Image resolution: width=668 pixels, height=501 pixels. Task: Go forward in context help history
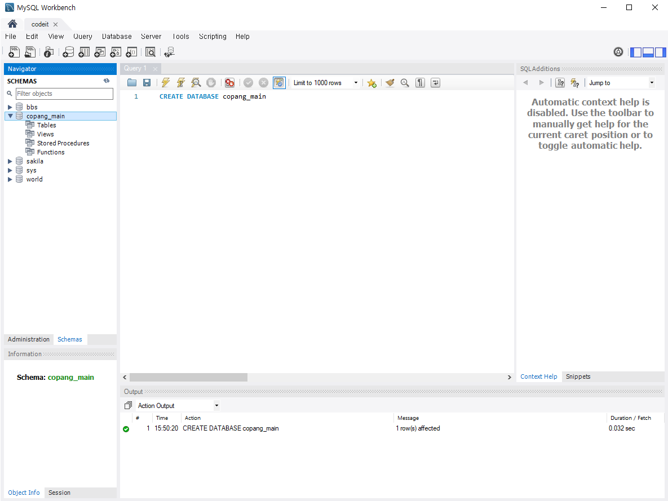click(x=542, y=83)
